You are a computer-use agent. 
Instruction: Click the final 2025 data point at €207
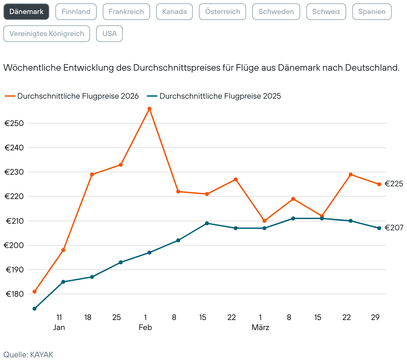[379, 228]
